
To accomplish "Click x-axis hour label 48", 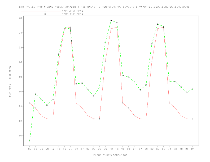I will point(123,149).
